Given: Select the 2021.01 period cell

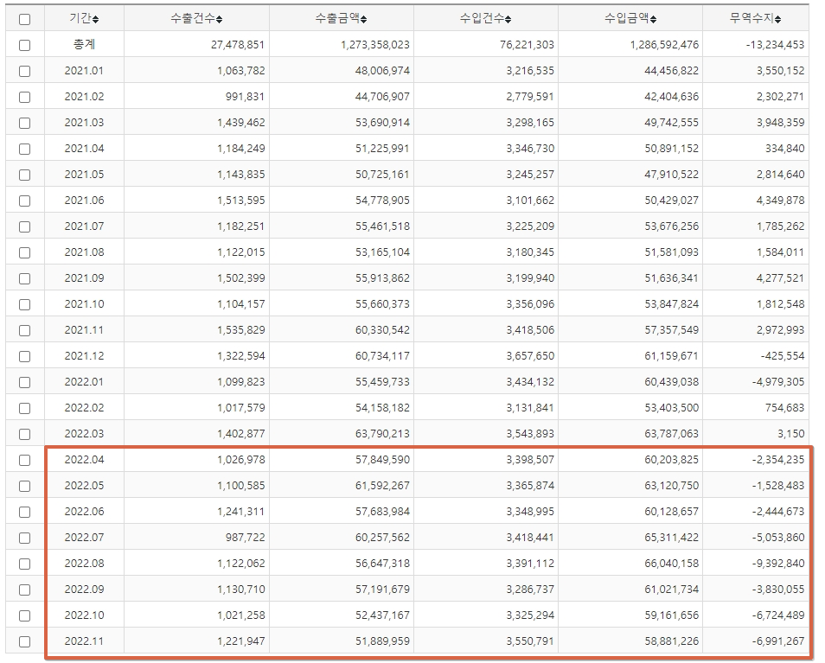Looking at the screenshot, I should point(84,71).
